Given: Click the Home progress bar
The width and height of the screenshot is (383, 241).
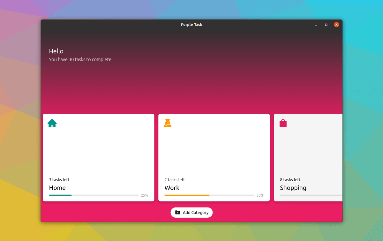Looking at the screenshot, I should [x=94, y=195].
